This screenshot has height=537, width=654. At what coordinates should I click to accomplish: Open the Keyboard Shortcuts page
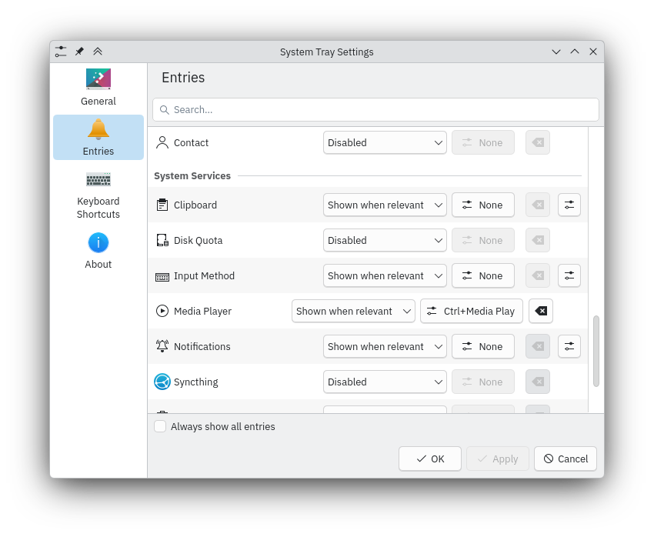(x=98, y=195)
